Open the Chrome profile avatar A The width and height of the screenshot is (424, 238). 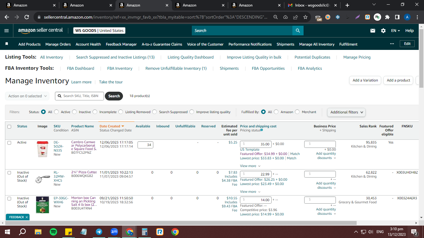(407, 17)
